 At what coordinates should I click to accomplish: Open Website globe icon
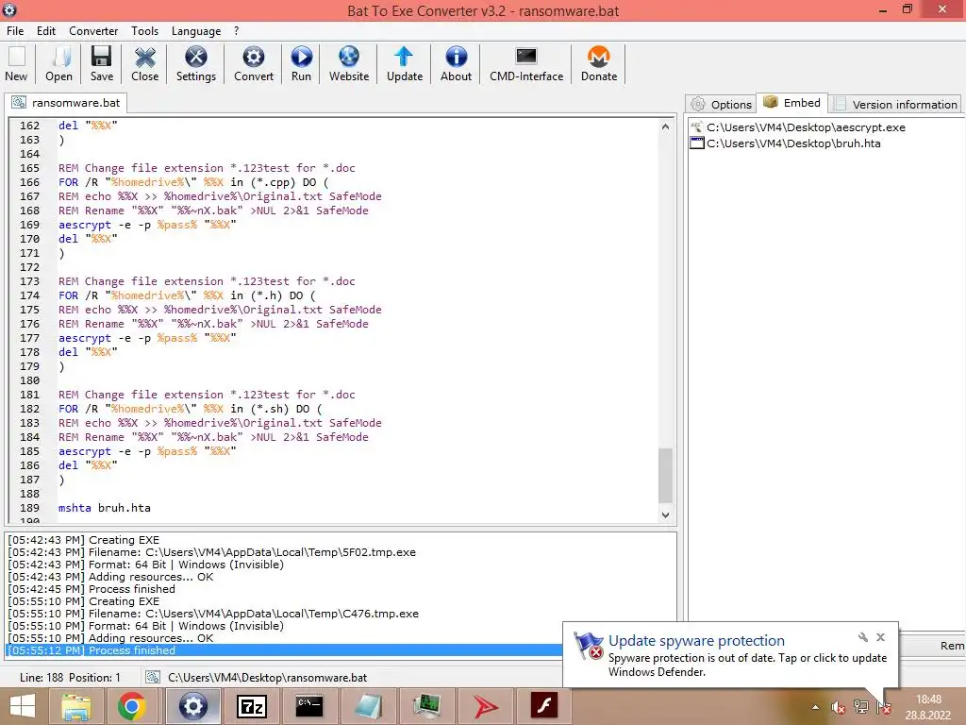[x=349, y=63]
